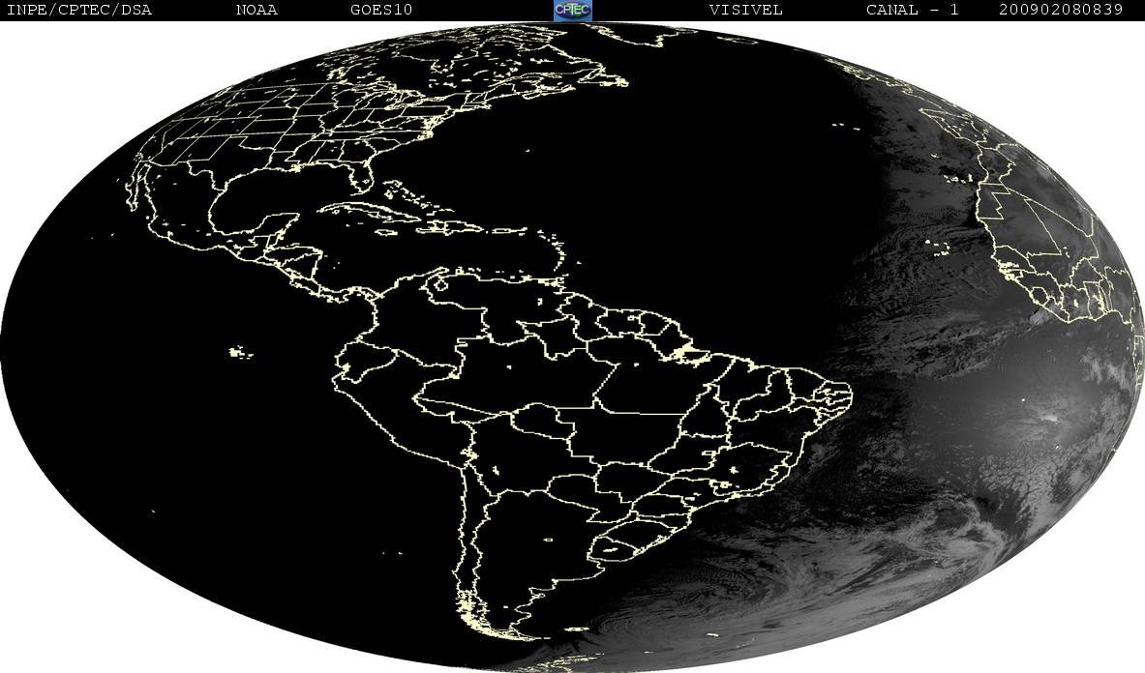Select the Cape Verde islands off Africa

click(x=936, y=247)
